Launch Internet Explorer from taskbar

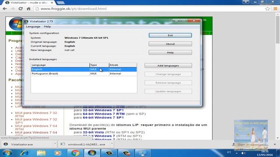pyautogui.click(x=24, y=153)
